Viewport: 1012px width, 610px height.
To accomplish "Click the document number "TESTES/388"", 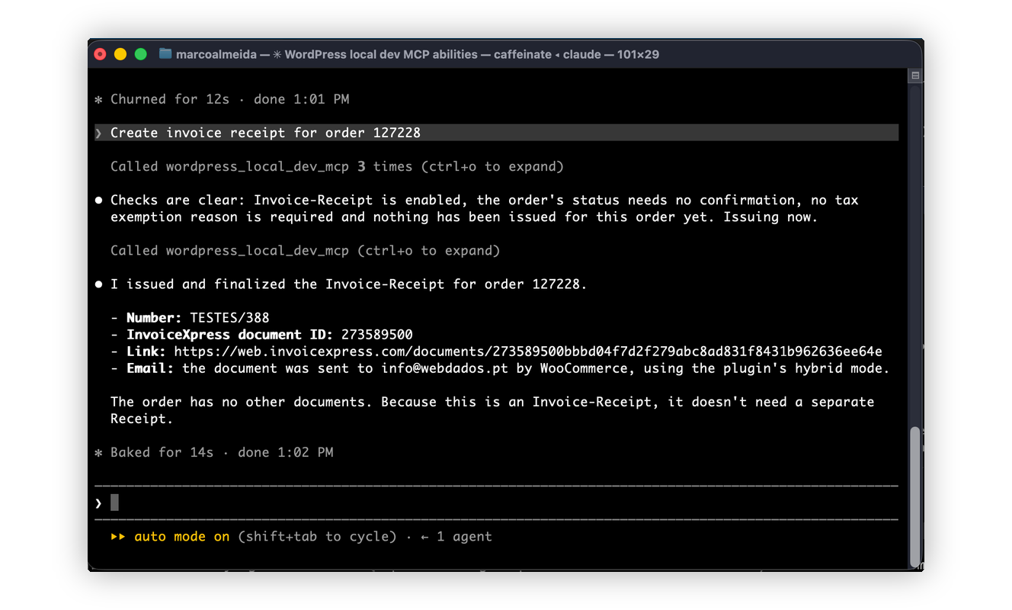I will tap(229, 318).
